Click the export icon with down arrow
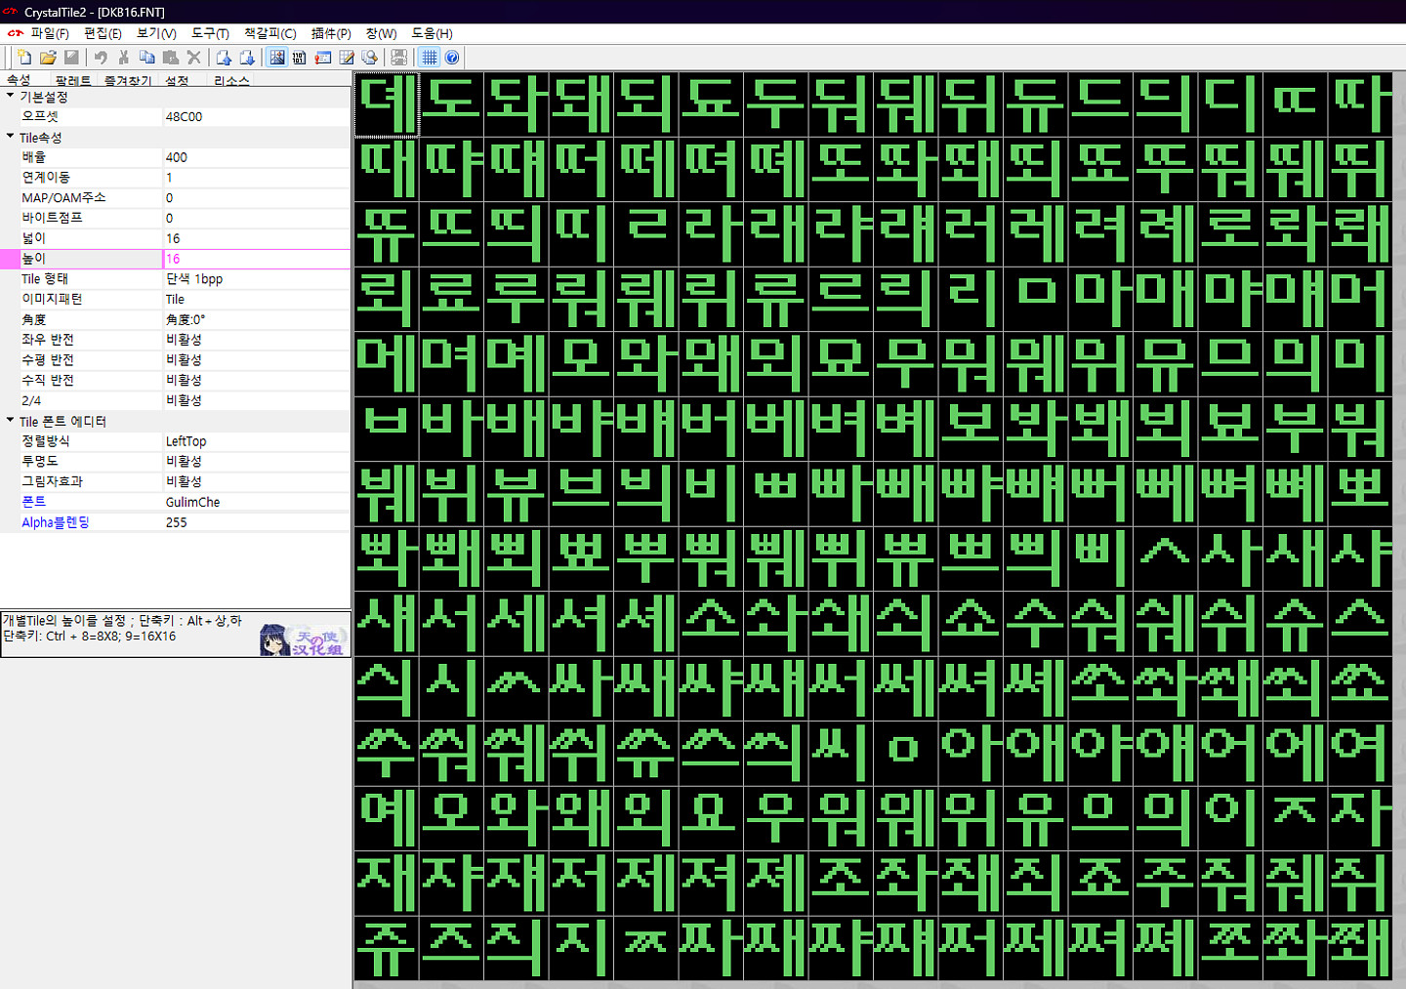 [247, 58]
